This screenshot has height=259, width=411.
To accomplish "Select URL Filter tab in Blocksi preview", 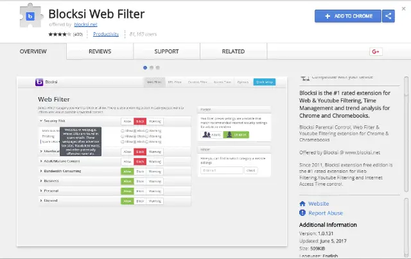I will tap(175, 82).
